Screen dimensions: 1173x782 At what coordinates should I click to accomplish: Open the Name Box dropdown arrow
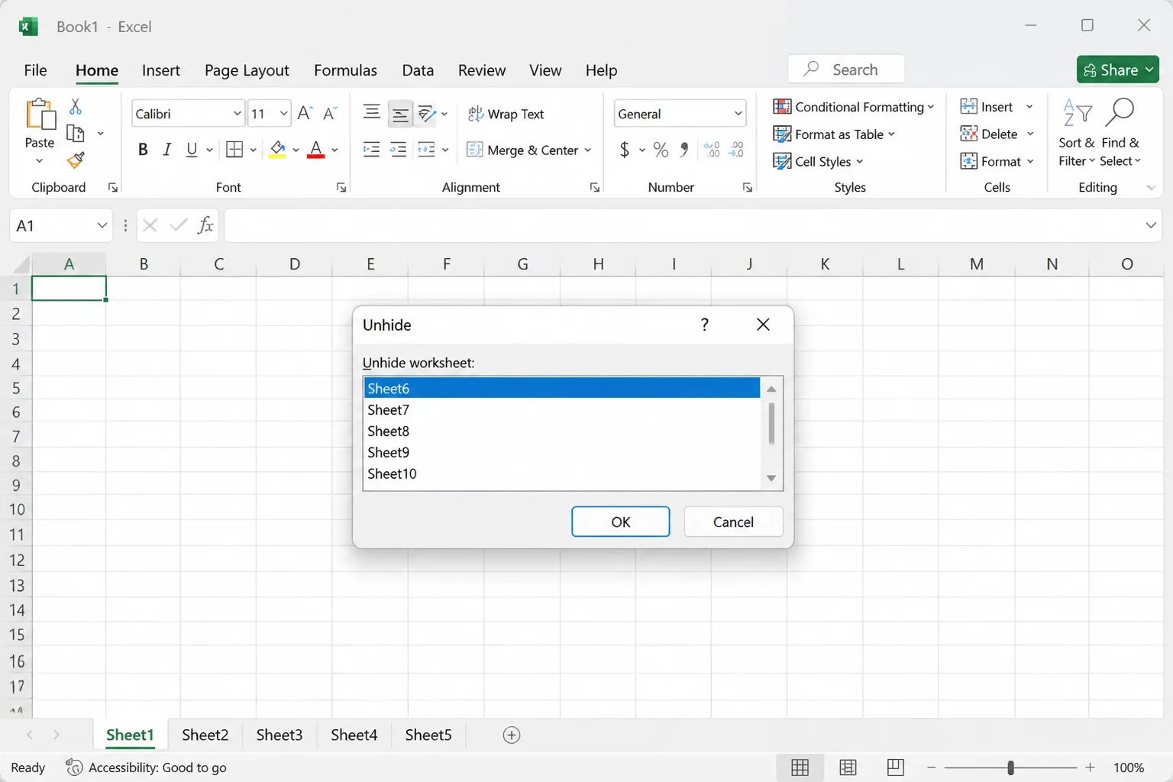click(102, 225)
